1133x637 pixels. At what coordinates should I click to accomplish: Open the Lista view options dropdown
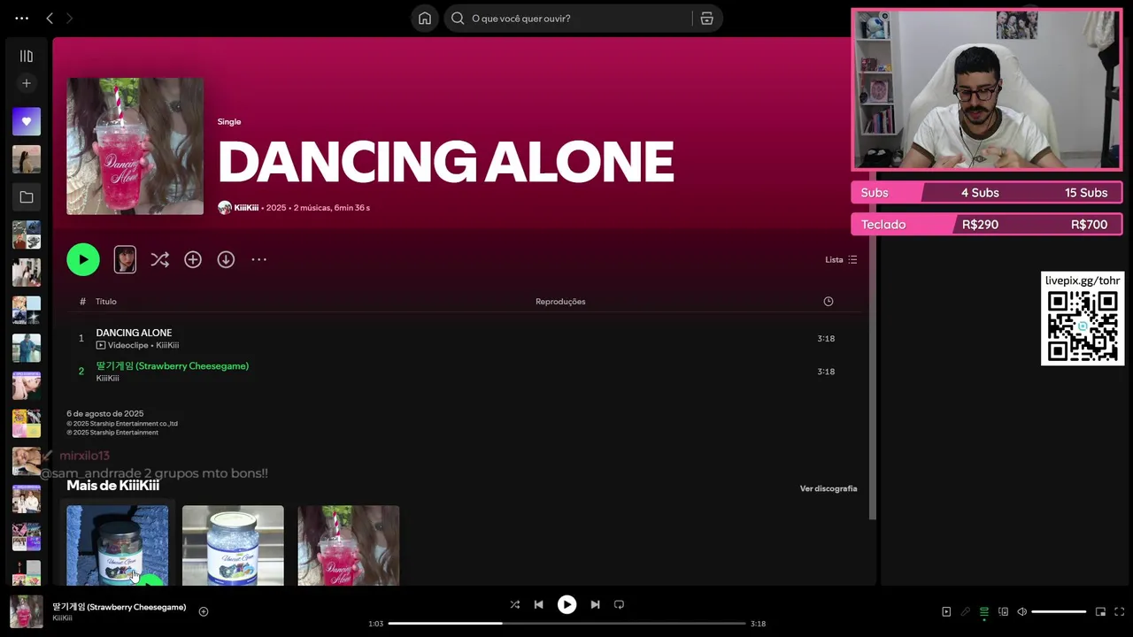(x=841, y=259)
